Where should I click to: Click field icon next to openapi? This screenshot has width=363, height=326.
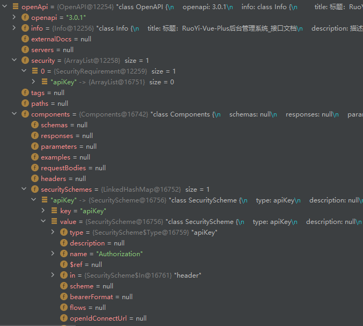25,17
